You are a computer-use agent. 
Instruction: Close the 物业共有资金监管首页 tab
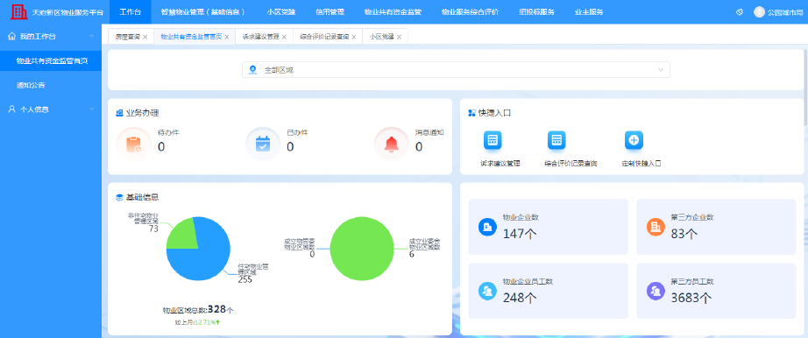[227, 37]
